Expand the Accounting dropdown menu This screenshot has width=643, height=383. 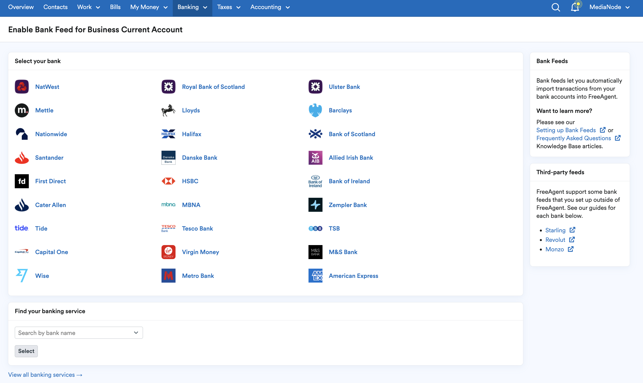coord(270,7)
